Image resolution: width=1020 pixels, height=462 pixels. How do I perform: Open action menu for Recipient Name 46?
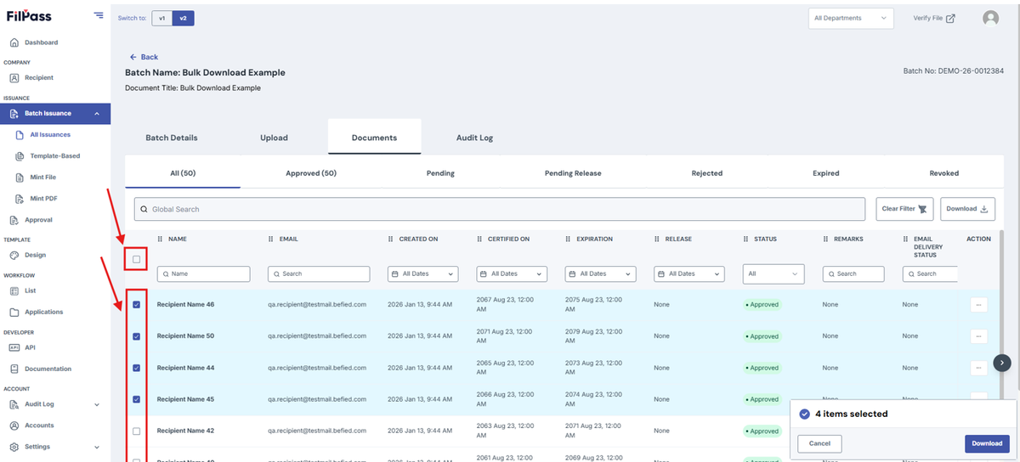(978, 304)
